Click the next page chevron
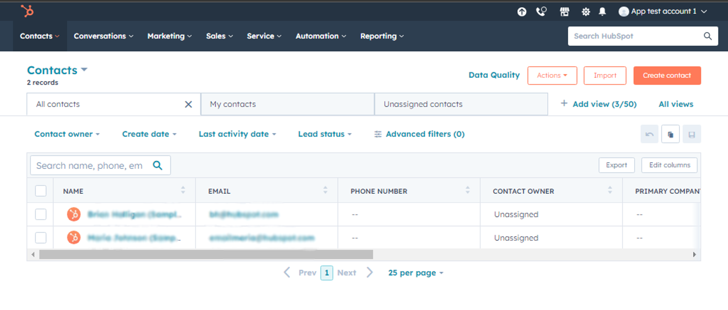This screenshot has width=728, height=310. pyautogui.click(x=369, y=273)
